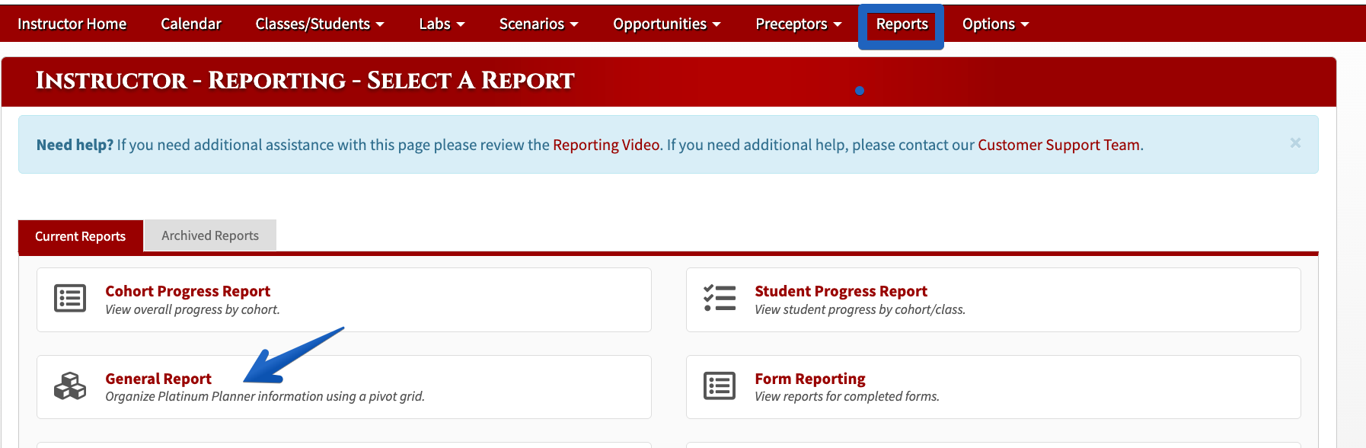Expand the Scenarios dropdown
The image size is (1366, 448).
click(538, 24)
